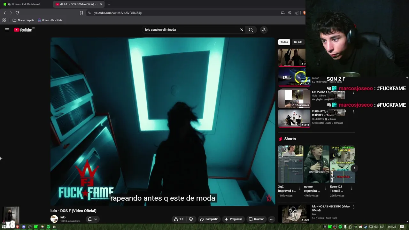409x230 pixels.
Task: Go back to the previous browser page
Action: 4,13
